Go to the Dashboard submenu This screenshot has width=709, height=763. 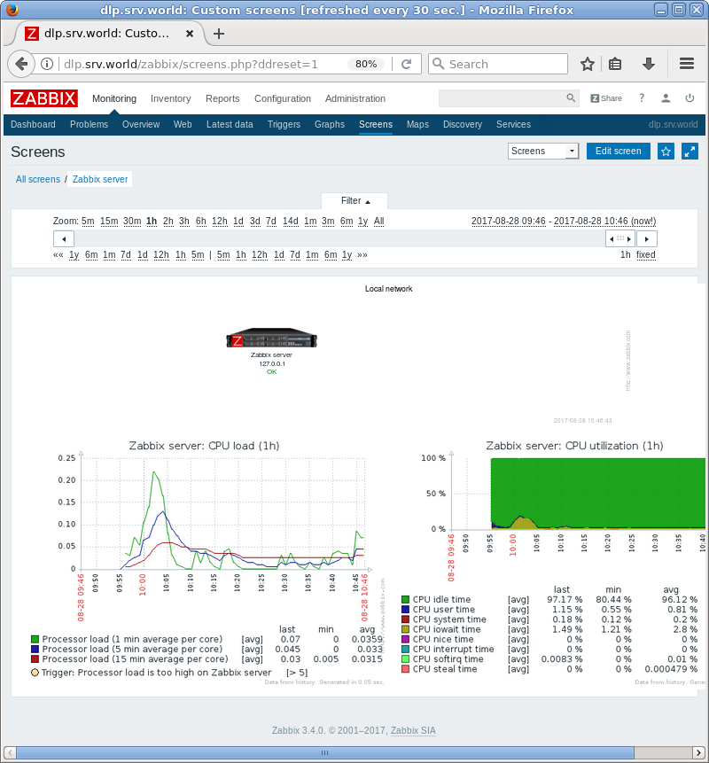pos(33,125)
